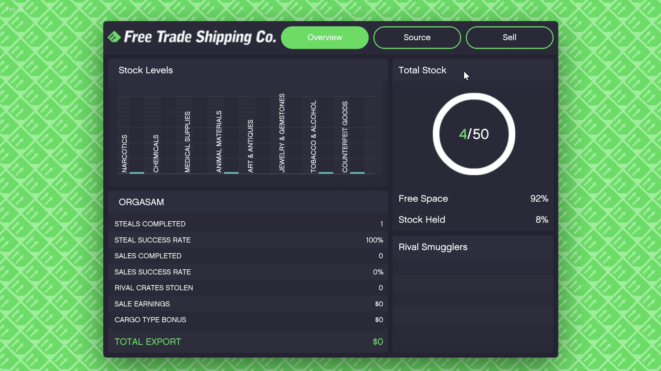Switch to the Overview tab
The height and width of the screenshot is (371, 661).
tap(325, 37)
